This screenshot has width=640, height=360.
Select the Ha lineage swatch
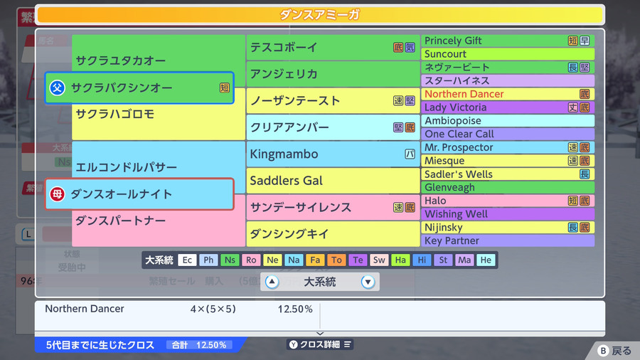[400, 260]
